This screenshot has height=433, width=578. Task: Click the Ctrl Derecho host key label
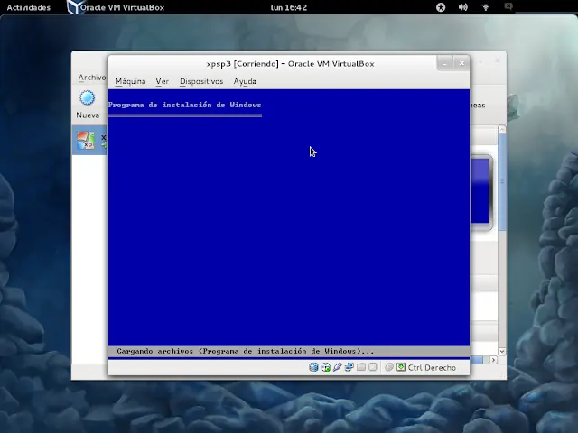pyautogui.click(x=432, y=367)
